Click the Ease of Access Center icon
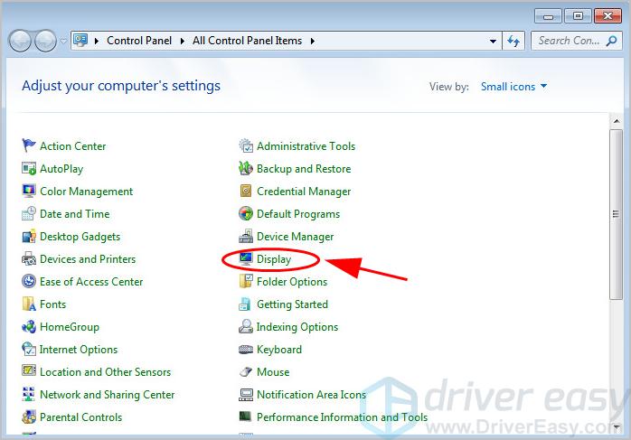The image size is (631, 440). 29,281
